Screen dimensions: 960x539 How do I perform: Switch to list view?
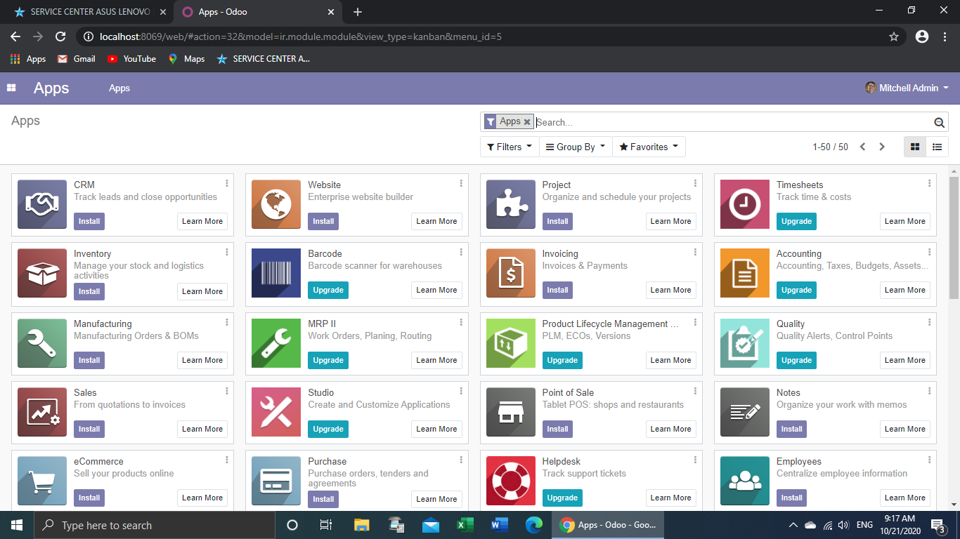[937, 147]
